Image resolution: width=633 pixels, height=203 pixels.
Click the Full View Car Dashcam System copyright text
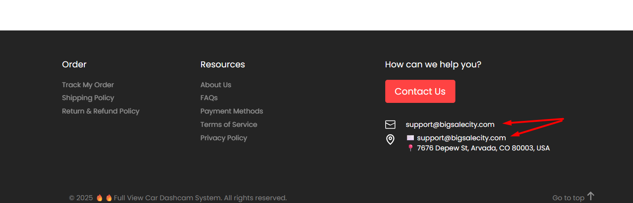(x=200, y=198)
